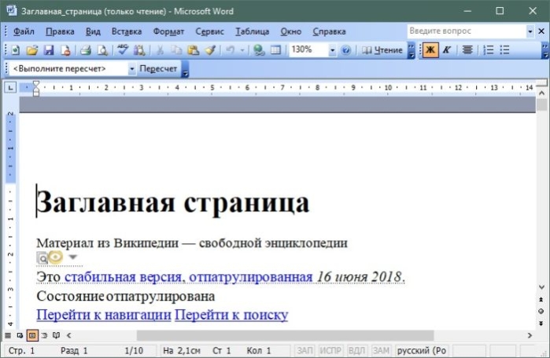Click the Чтение reading mode button

tap(382, 50)
